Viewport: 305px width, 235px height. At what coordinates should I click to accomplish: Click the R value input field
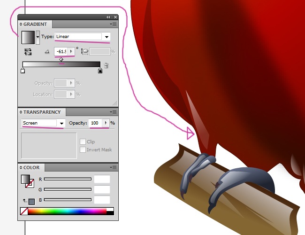click(x=102, y=179)
